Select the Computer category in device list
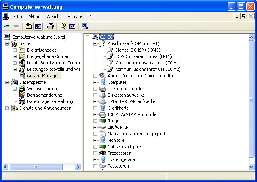The height and width of the screenshot is (182, 257). pos(117,82)
